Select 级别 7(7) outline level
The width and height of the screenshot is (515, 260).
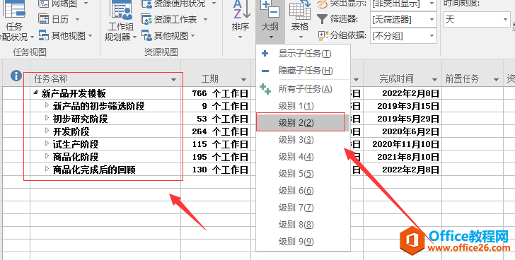[x=303, y=208]
